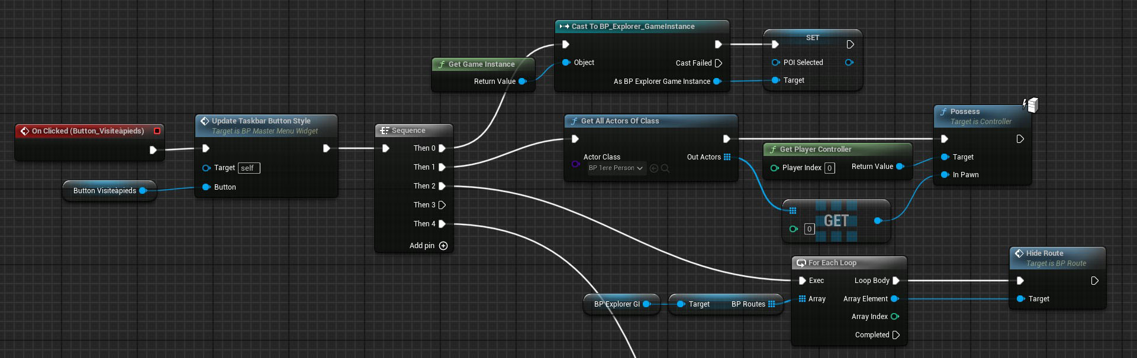Click the Array Index output pin

tap(894, 317)
